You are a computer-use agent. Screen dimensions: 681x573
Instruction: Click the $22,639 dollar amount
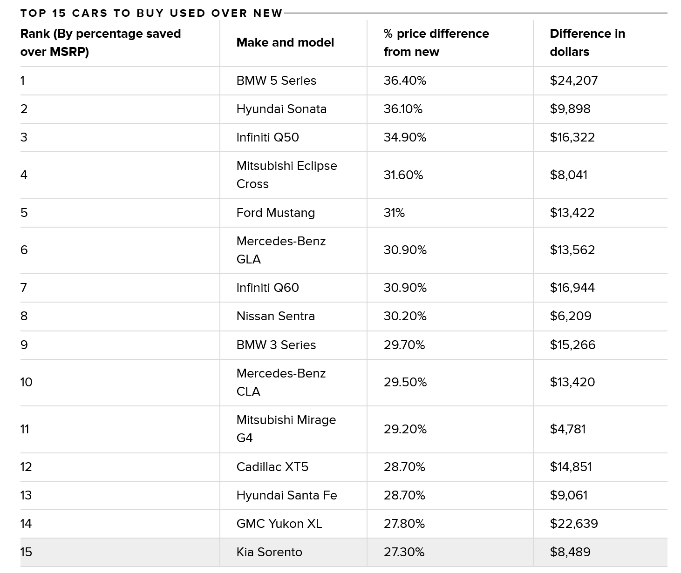point(573,524)
